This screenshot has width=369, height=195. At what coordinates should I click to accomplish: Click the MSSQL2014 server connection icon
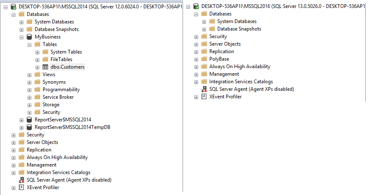[x=14, y=7]
